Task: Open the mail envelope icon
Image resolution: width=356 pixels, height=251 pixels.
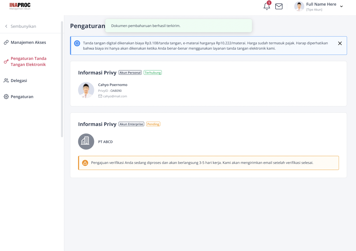Action: pyautogui.click(x=279, y=6)
